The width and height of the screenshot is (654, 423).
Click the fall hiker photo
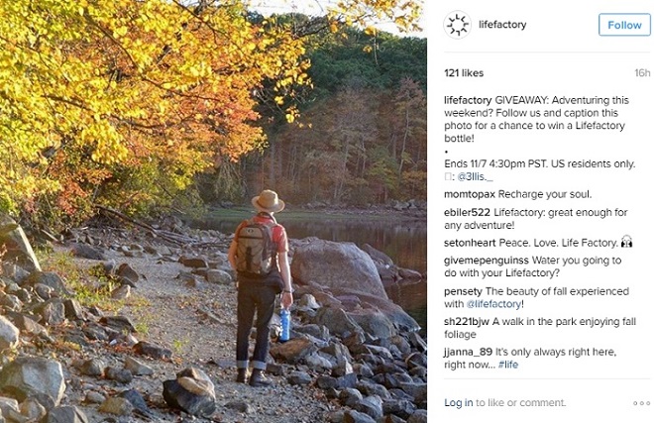point(213,211)
